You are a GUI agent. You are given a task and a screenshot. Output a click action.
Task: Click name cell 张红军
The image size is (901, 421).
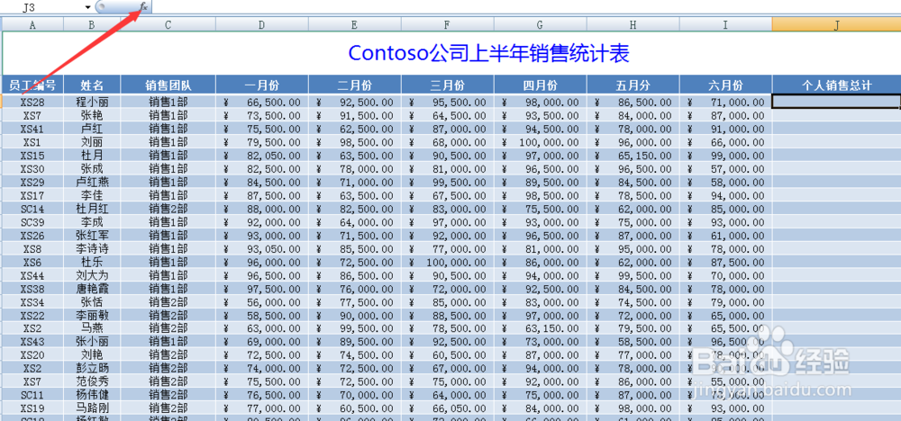tap(92, 235)
